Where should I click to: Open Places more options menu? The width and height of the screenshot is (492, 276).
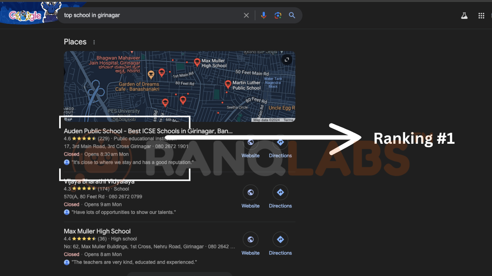[x=94, y=42]
